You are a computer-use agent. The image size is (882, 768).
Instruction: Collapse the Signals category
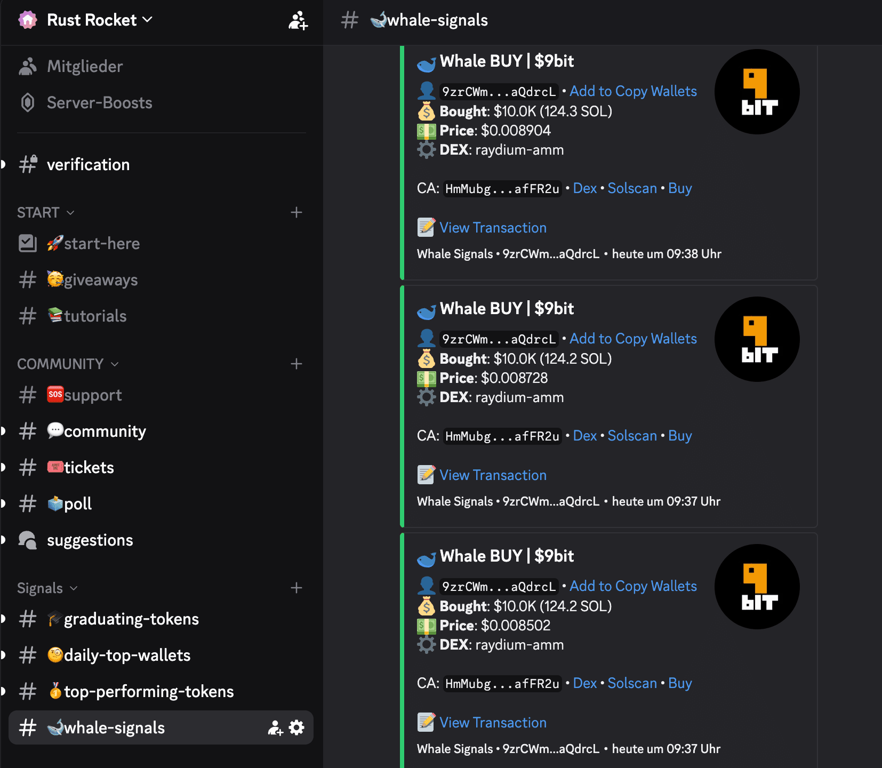point(47,588)
